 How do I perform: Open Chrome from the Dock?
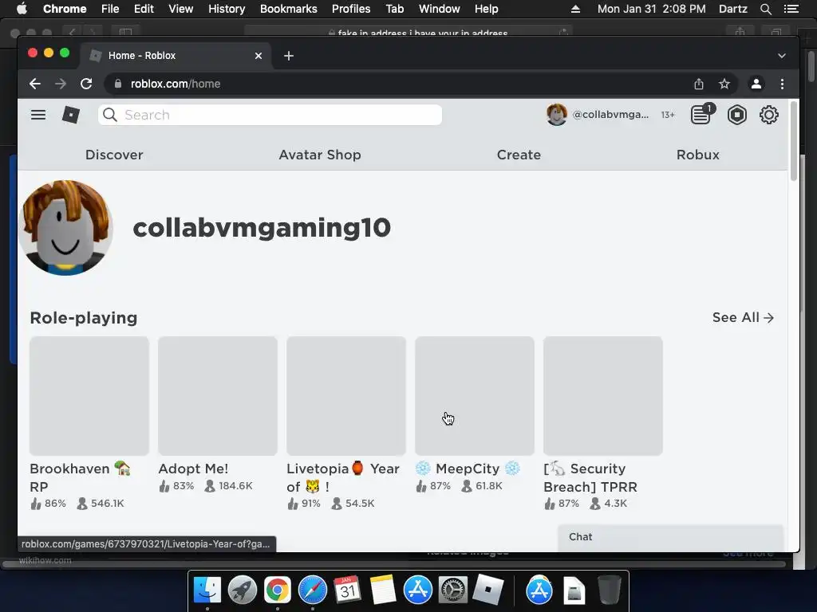pos(277,590)
